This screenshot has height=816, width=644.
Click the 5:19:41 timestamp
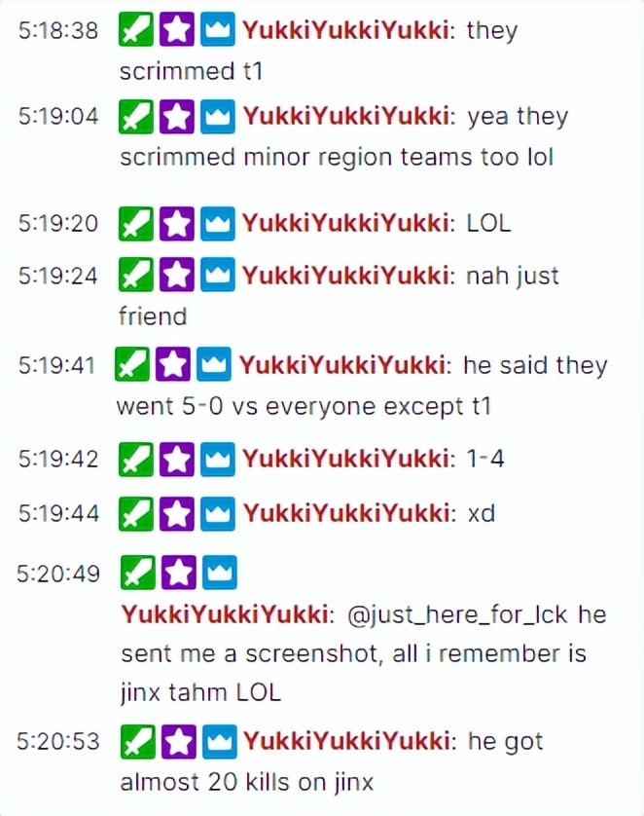[x=56, y=365]
